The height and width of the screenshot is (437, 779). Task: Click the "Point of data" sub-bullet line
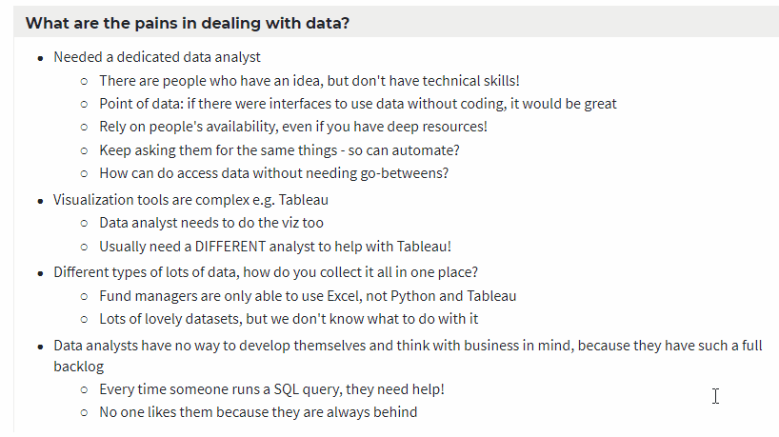357,104
